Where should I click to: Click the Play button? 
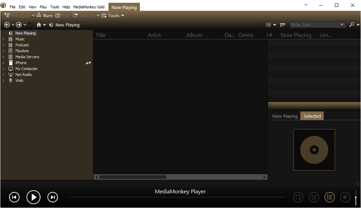coord(33,197)
